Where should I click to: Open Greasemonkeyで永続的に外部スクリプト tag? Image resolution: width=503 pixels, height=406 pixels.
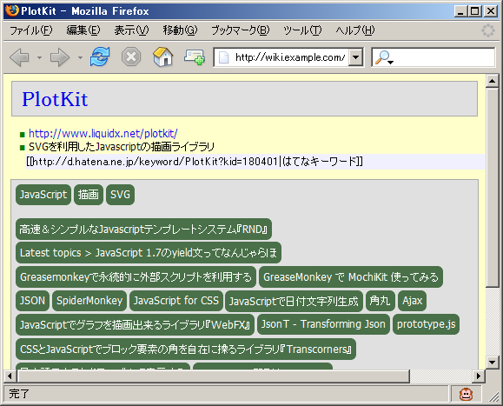tap(136, 277)
